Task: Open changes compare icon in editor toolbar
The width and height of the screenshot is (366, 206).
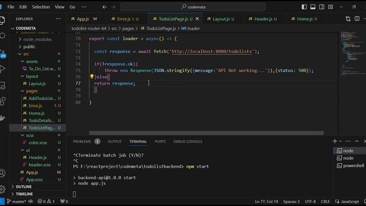Action: tap(348, 19)
